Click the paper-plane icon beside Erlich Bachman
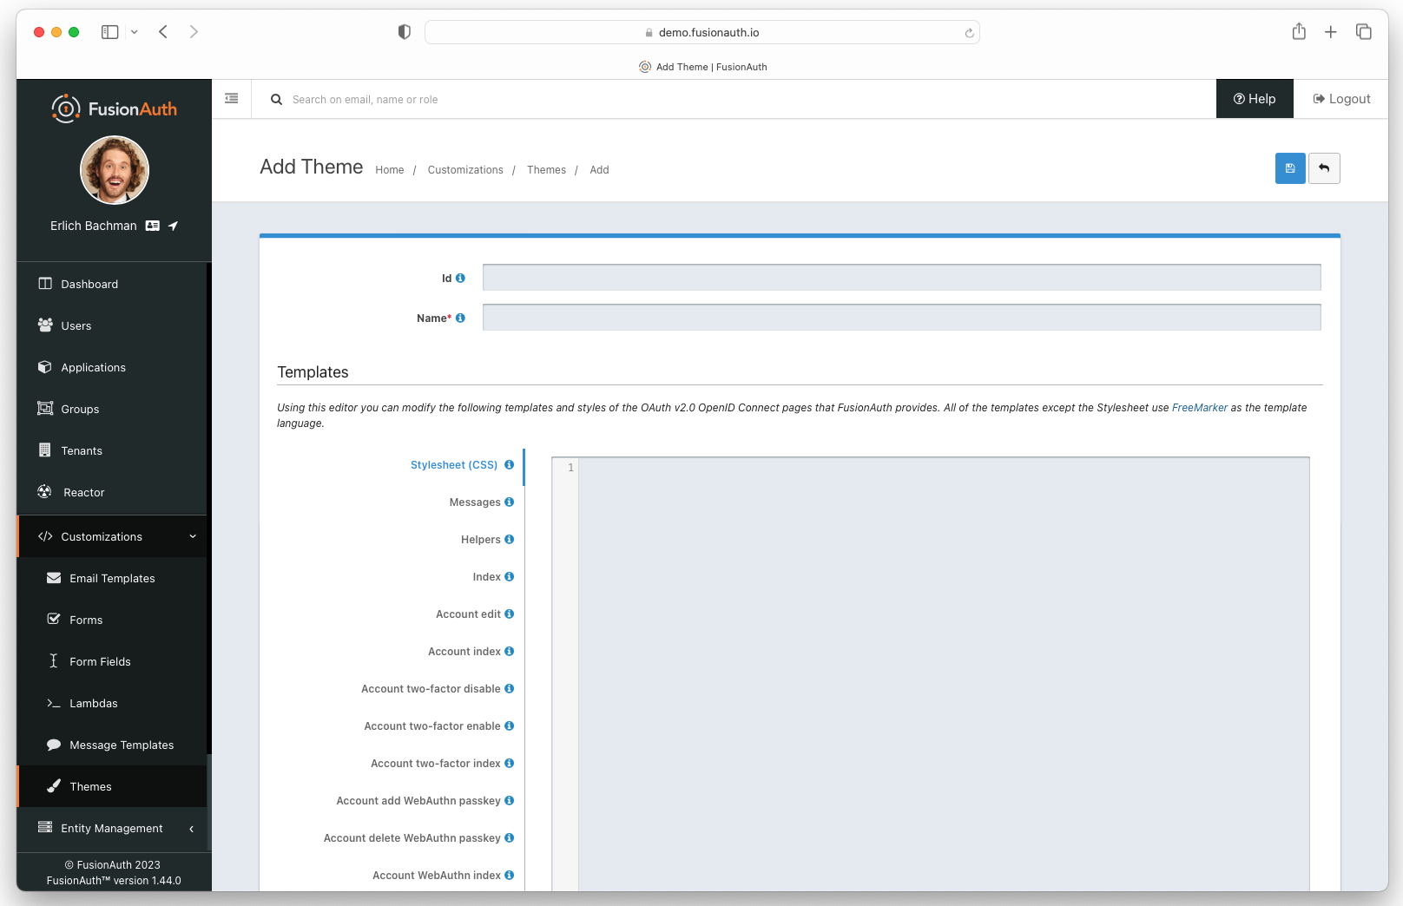 174,225
